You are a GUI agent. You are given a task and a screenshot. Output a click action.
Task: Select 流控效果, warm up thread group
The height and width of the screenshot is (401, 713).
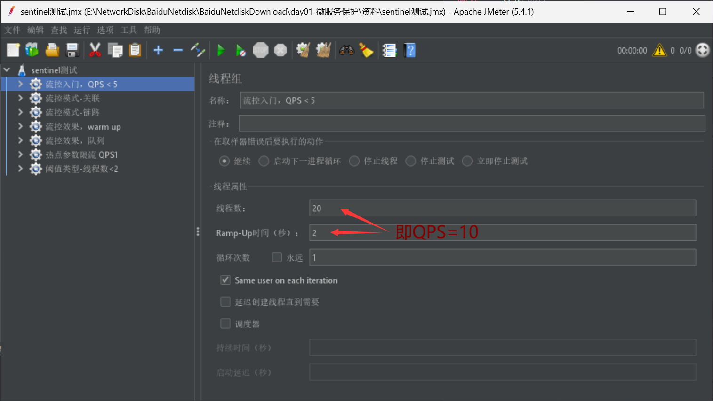[83, 126]
